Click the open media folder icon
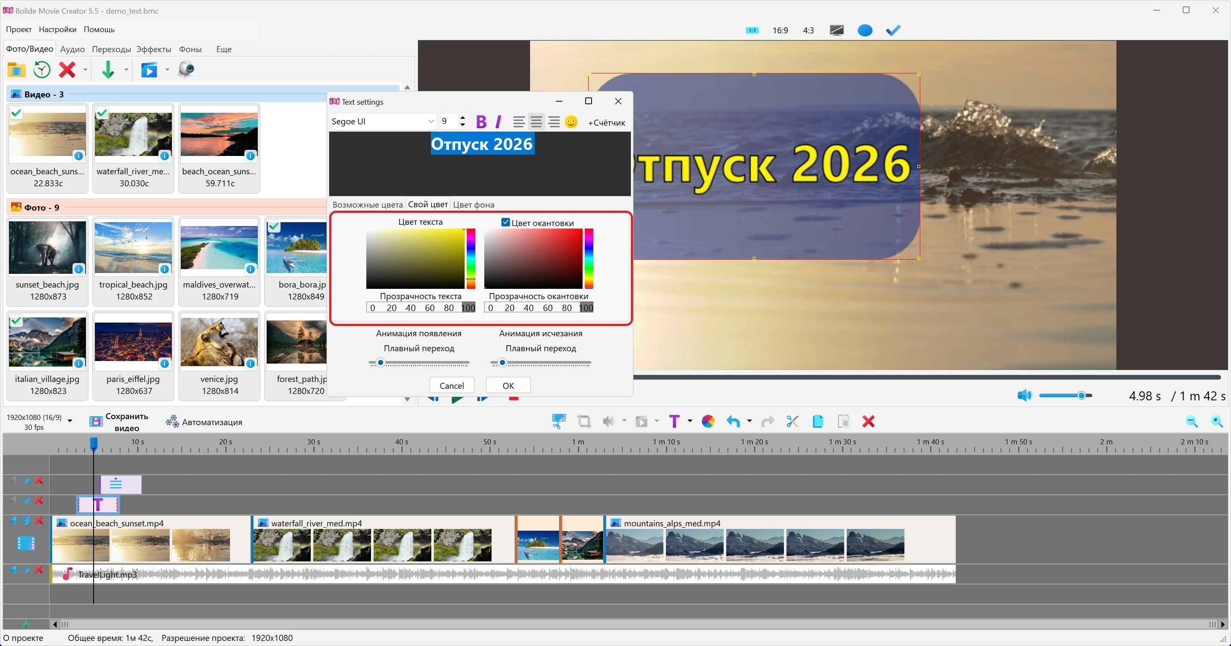Image resolution: width=1231 pixels, height=646 pixels. (16, 69)
